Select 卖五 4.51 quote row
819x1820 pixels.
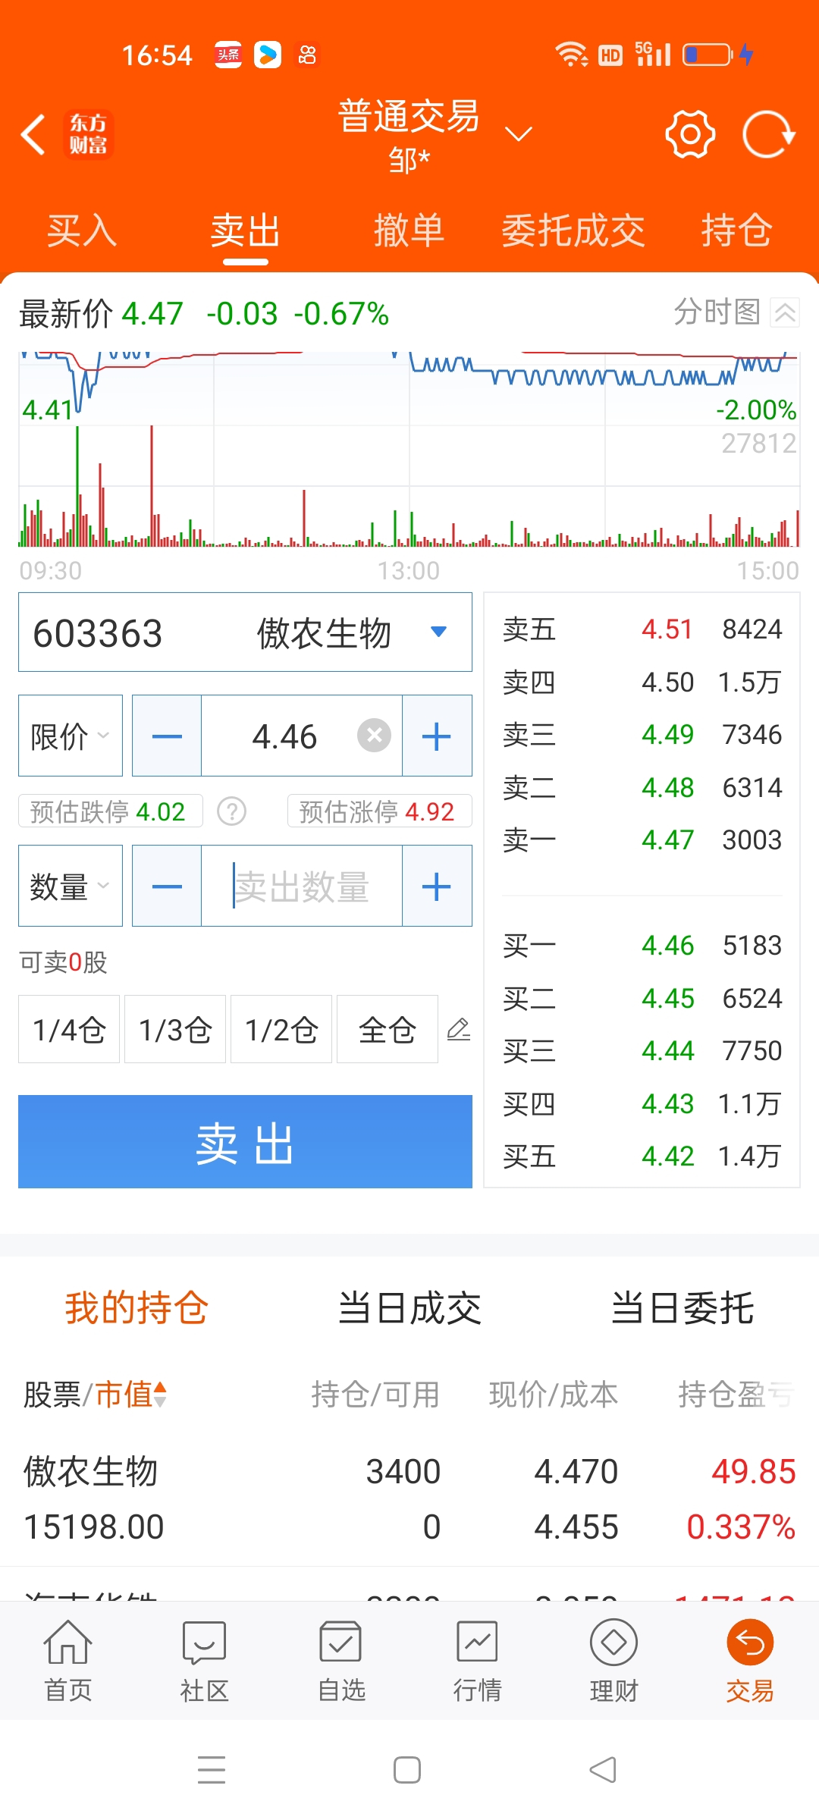pyautogui.click(x=642, y=629)
